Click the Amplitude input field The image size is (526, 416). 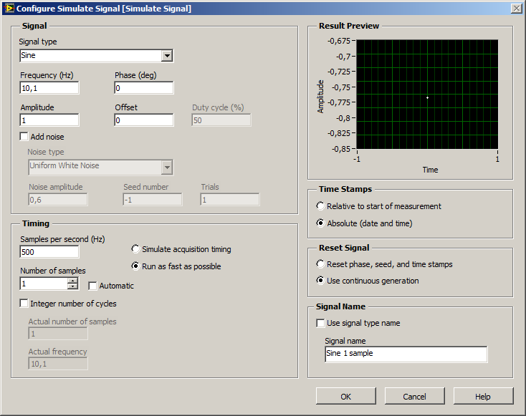coord(49,120)
